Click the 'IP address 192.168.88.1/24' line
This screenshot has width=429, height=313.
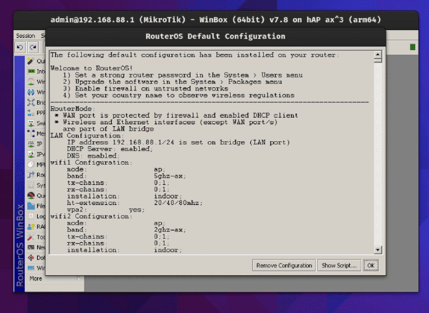click(178, 143)
